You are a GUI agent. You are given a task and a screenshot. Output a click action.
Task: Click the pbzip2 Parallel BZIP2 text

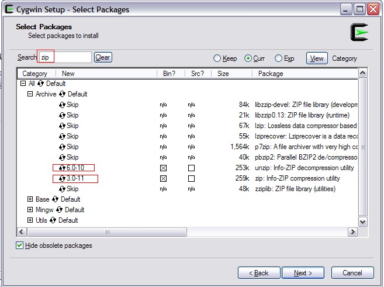click(306, 157)
